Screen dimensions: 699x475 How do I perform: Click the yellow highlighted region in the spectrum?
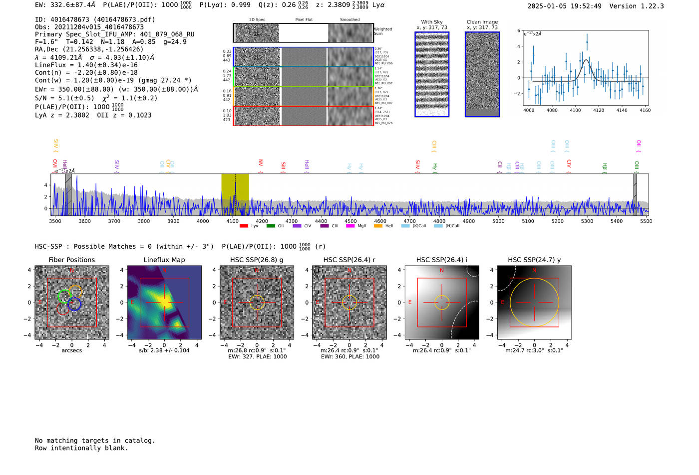pos(235,195)
